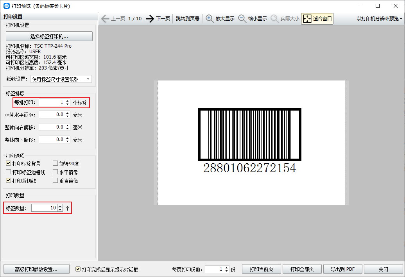The width and height of the screenshot is (405, 277).
Task: Toggle 打印裁切线 checkbox
Action: (9, 180)
